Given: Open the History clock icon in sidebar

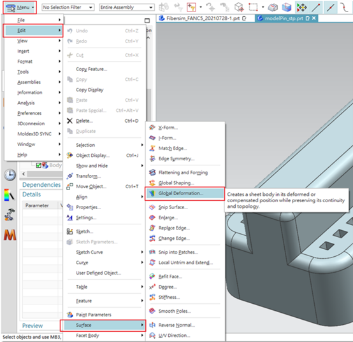Looking at the screenshot, I should [10, 175].
